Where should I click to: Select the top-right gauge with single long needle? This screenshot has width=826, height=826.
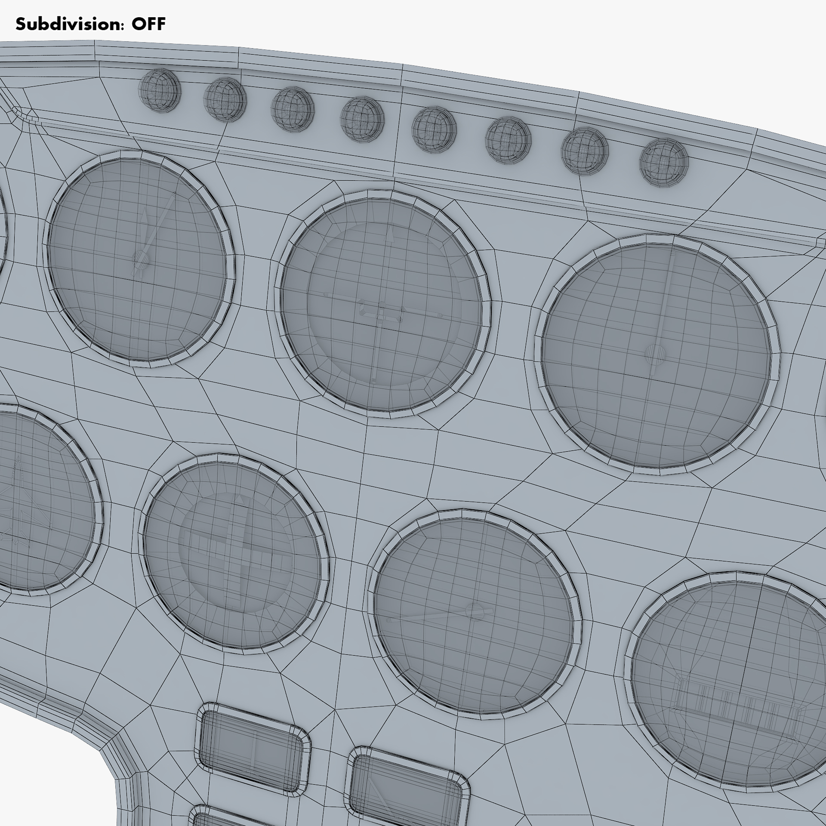(656, 355)
